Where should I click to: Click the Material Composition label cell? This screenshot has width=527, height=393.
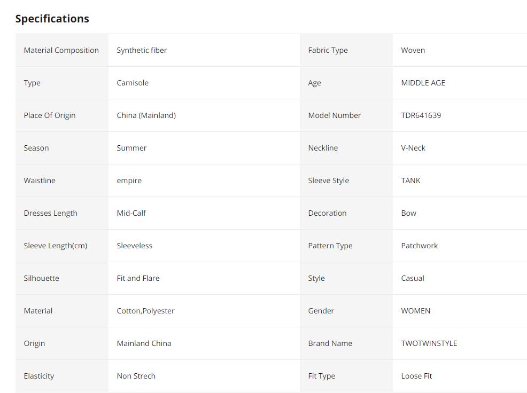(x=61, y=50)
